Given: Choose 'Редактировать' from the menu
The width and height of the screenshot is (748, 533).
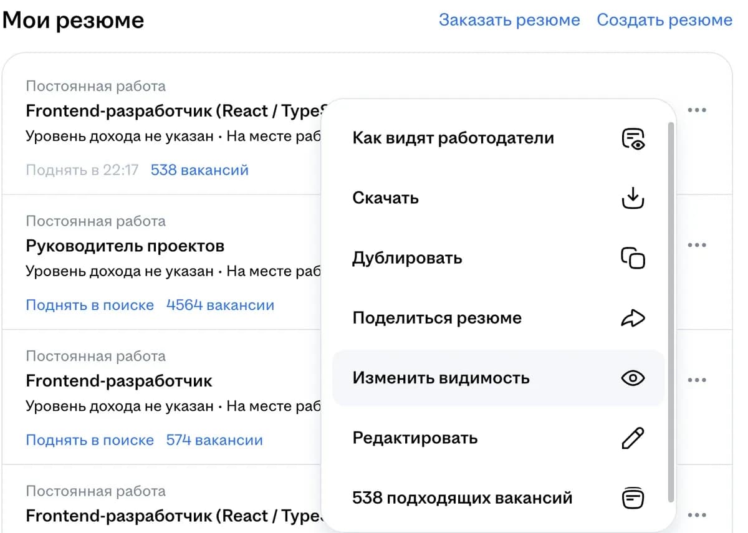Looking at the screenshot, I should 499,438.
